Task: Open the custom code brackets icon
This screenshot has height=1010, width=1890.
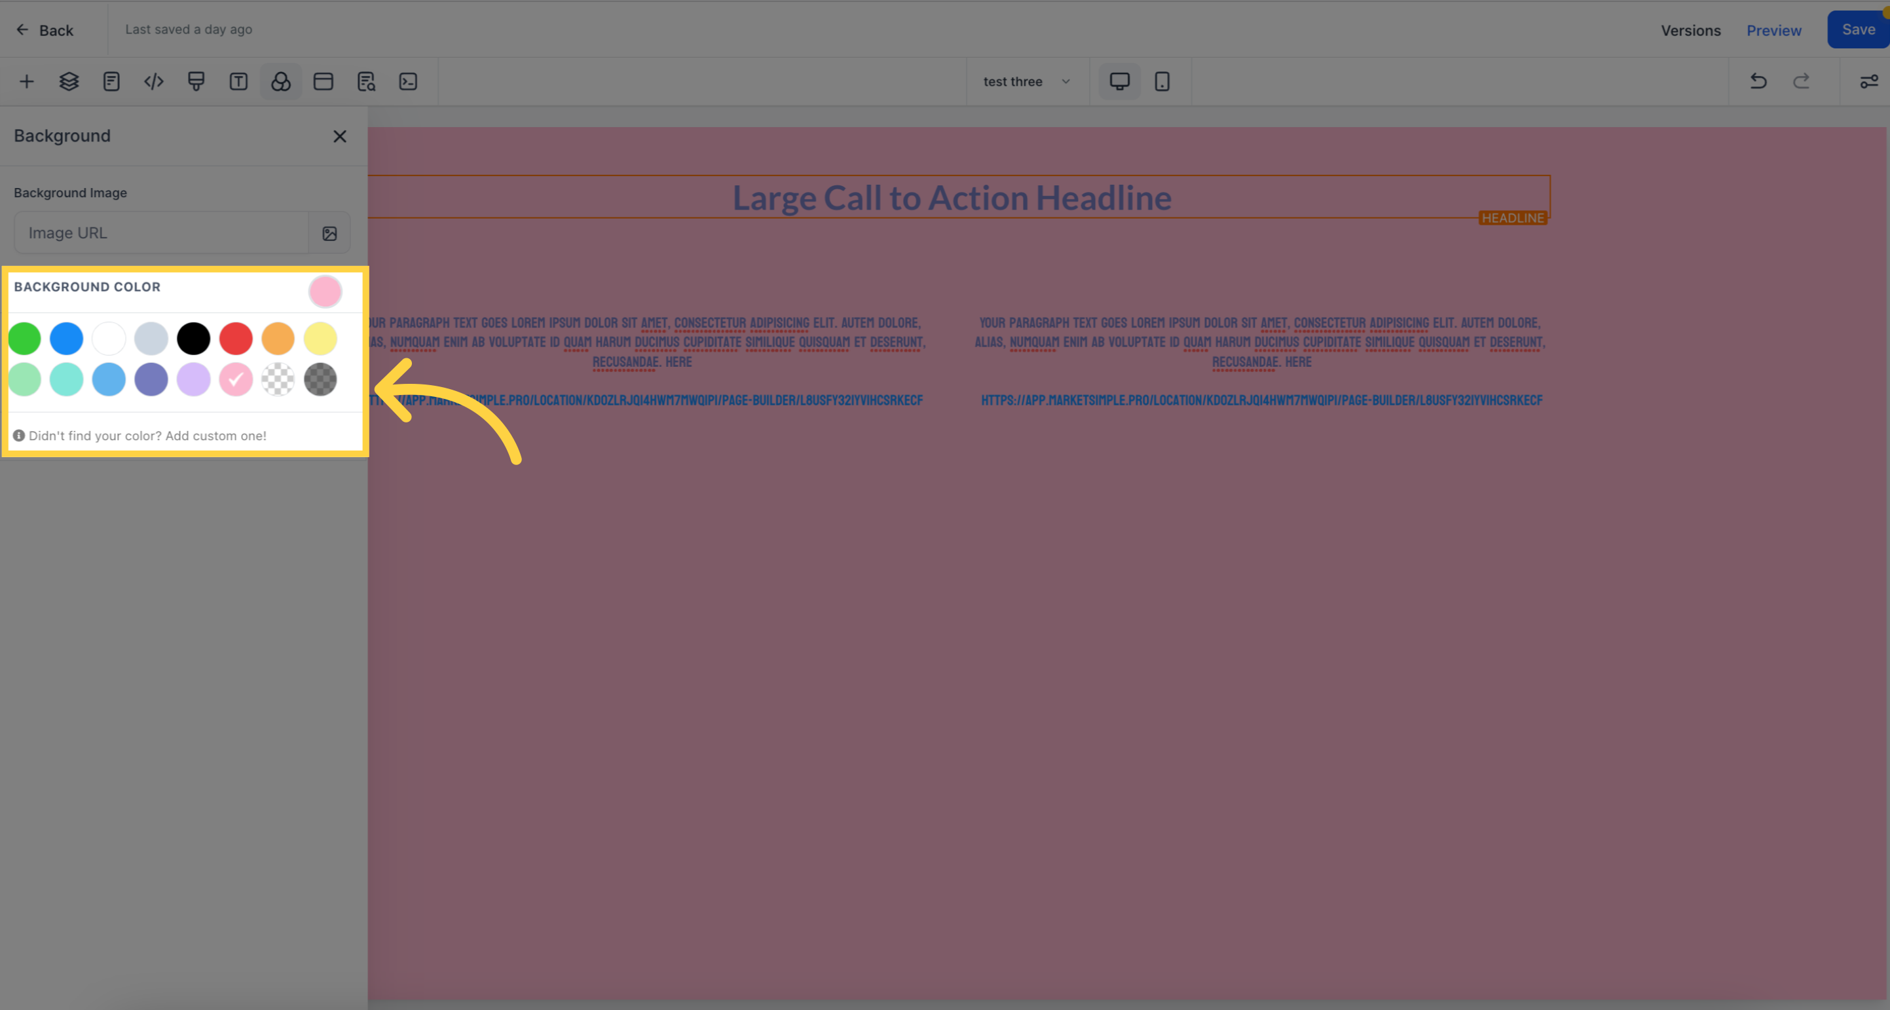Action: [153, 81]
